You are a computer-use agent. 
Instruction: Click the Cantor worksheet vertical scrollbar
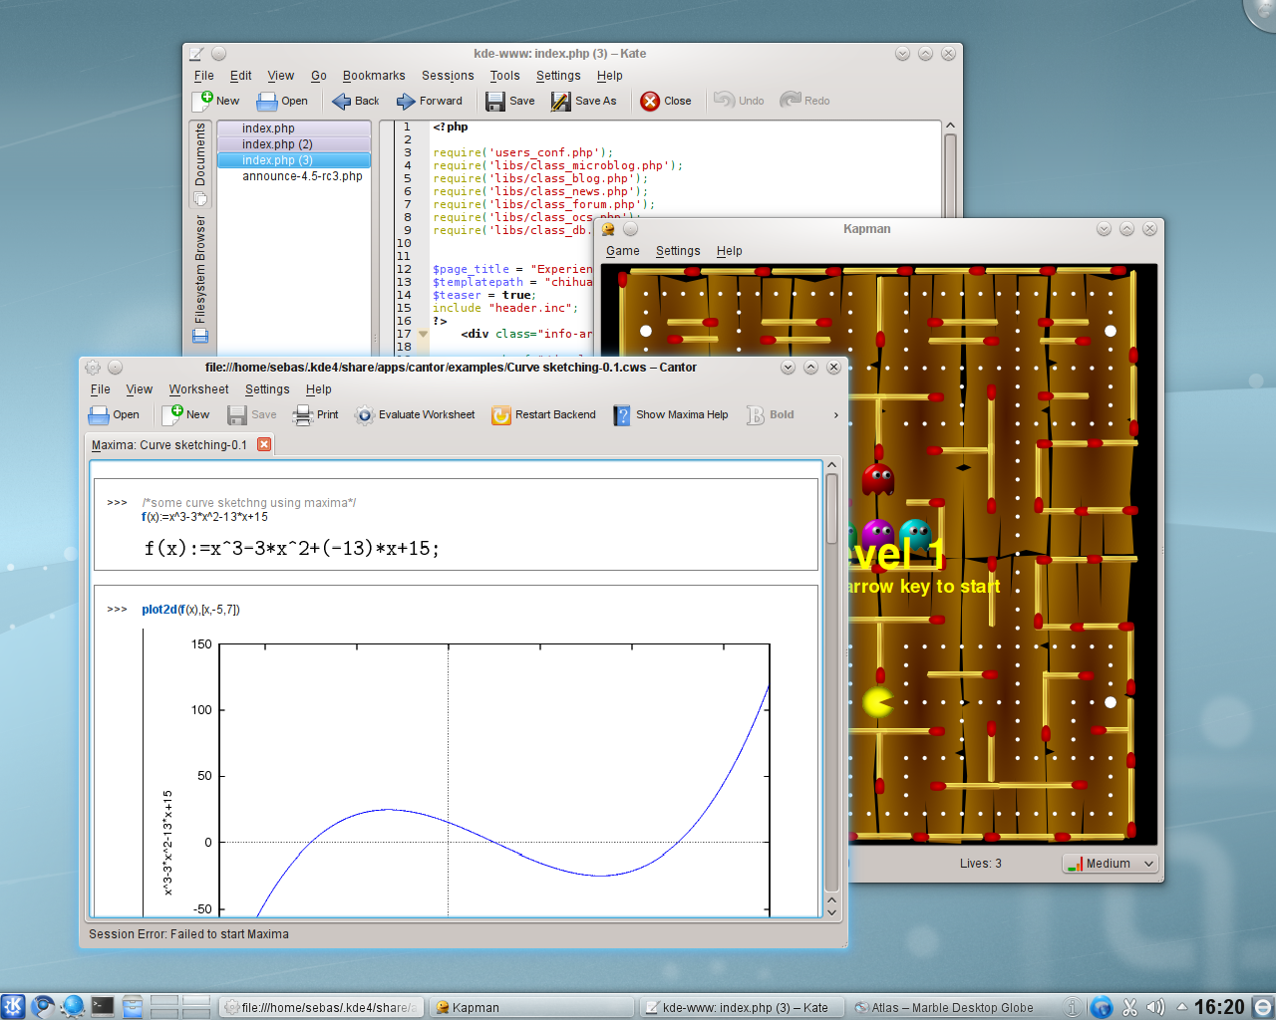(832, 508)
